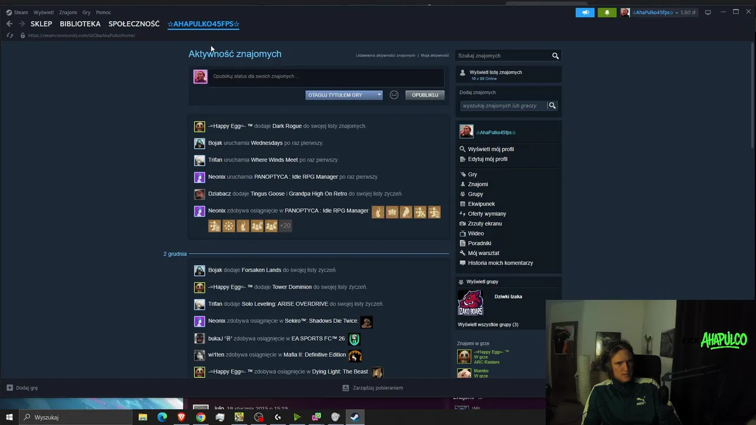
Task: Reload the page with the refresh icon
Action: pyautogui.click(x=9, y=35)
